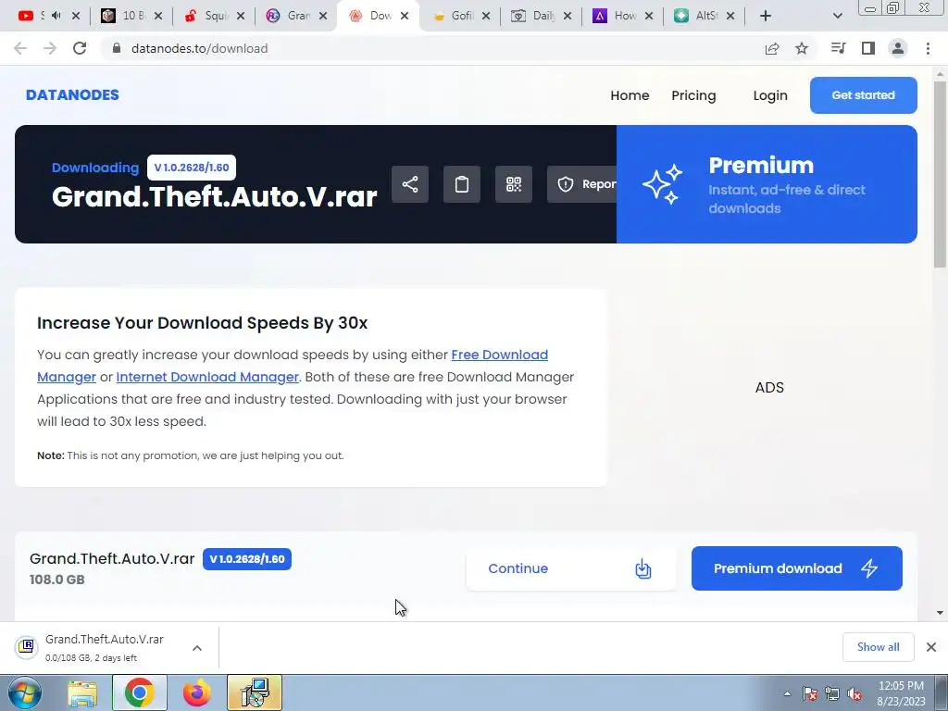Click the address bar URL
The height and width of the screenshot is (711, 948).
tap(200, 48)
